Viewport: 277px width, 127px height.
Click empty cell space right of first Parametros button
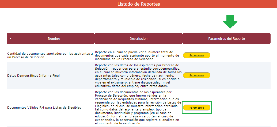241,55
